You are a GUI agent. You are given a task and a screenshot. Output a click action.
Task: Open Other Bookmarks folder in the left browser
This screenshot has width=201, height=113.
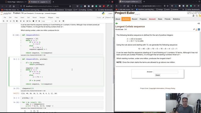106,10
